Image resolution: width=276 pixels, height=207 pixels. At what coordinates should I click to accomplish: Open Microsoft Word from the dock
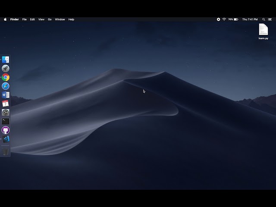[6, 95]
